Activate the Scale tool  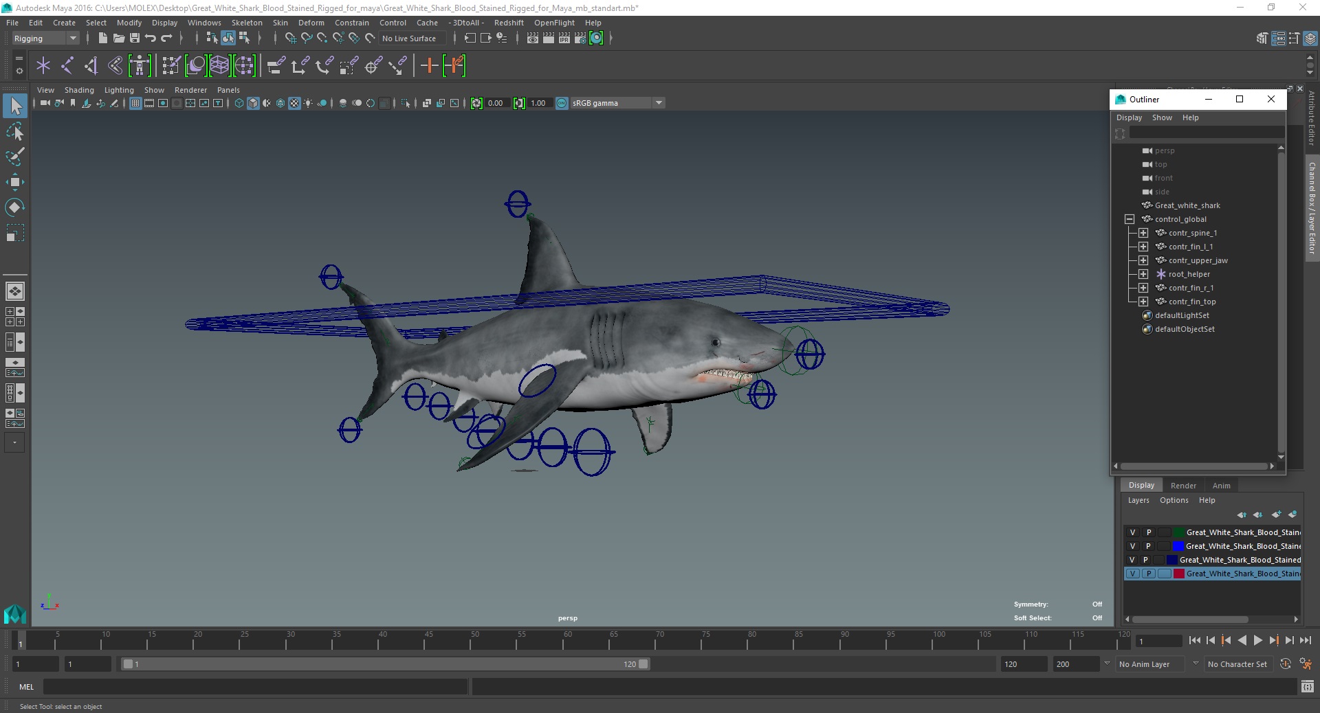[15, 233]
